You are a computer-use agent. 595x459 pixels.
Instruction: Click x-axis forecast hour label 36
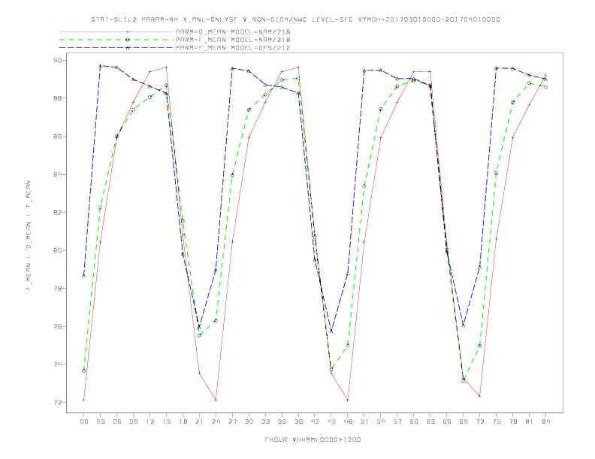282,421
